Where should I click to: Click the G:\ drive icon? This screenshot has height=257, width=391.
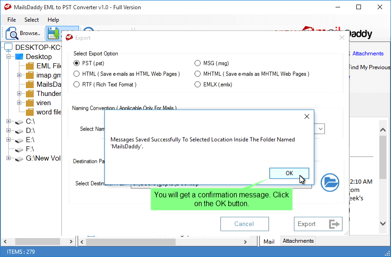click(x=19, y=159)
